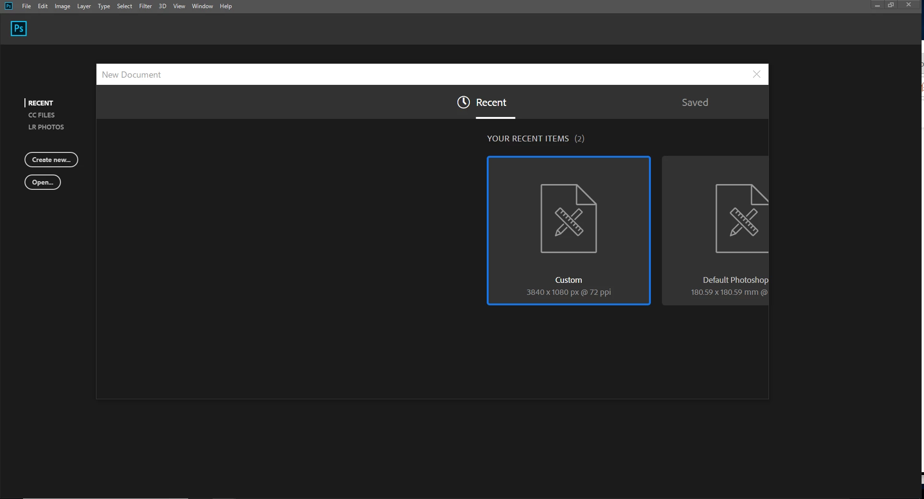Select LR PHOTOS in the sidebar
Image resolution: width=924 pixels, height=499 pixels.
coord(46,127)
